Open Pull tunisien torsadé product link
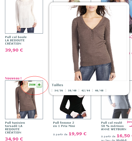 point(15,127)
